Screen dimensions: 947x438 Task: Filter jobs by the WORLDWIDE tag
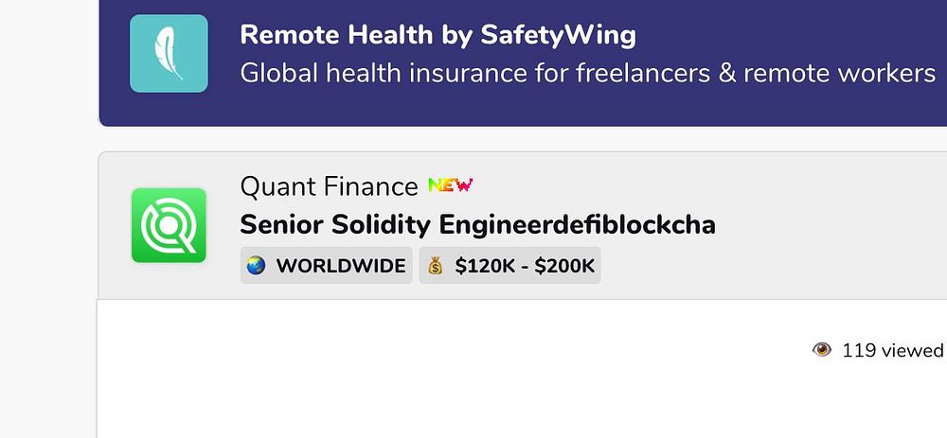pyautogui.click(x=327, y=267)
